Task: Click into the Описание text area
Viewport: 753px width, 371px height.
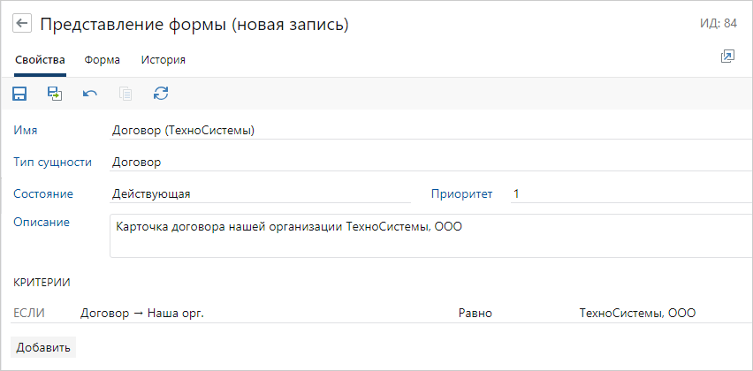Action: 429,235
